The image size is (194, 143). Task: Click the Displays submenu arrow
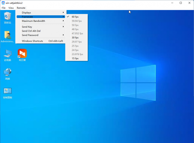63,12
